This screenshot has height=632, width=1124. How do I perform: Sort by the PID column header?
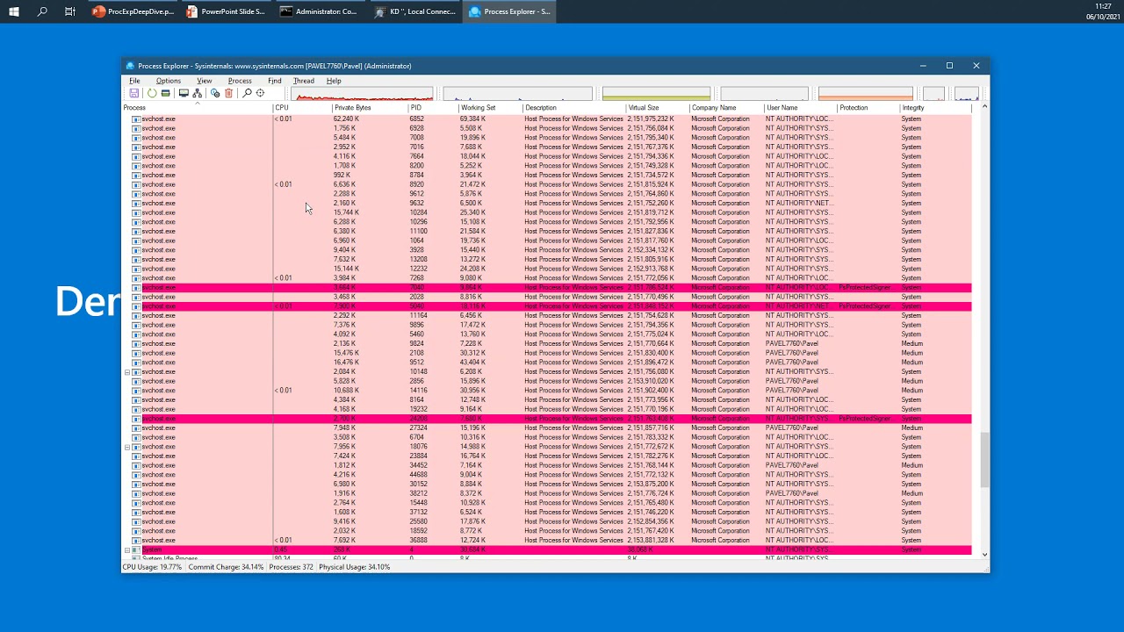[433, 108]
